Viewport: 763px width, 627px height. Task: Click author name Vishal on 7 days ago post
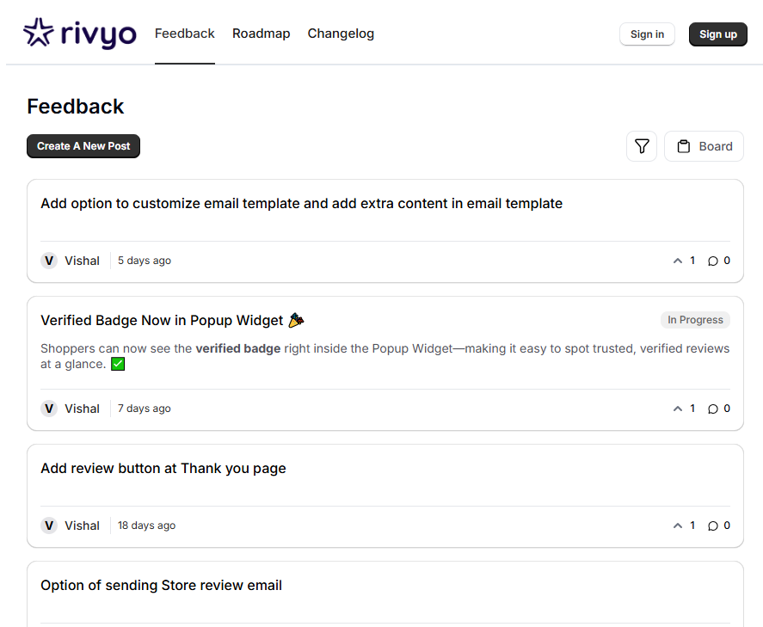(82, 409)
